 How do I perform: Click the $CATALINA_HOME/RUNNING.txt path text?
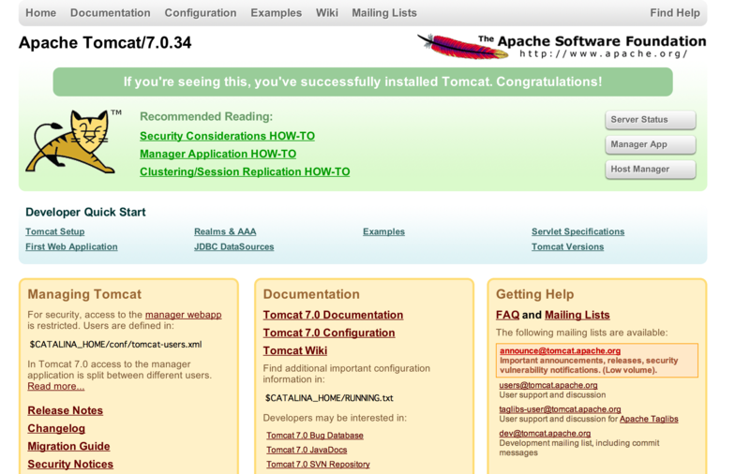pos(329,398)
